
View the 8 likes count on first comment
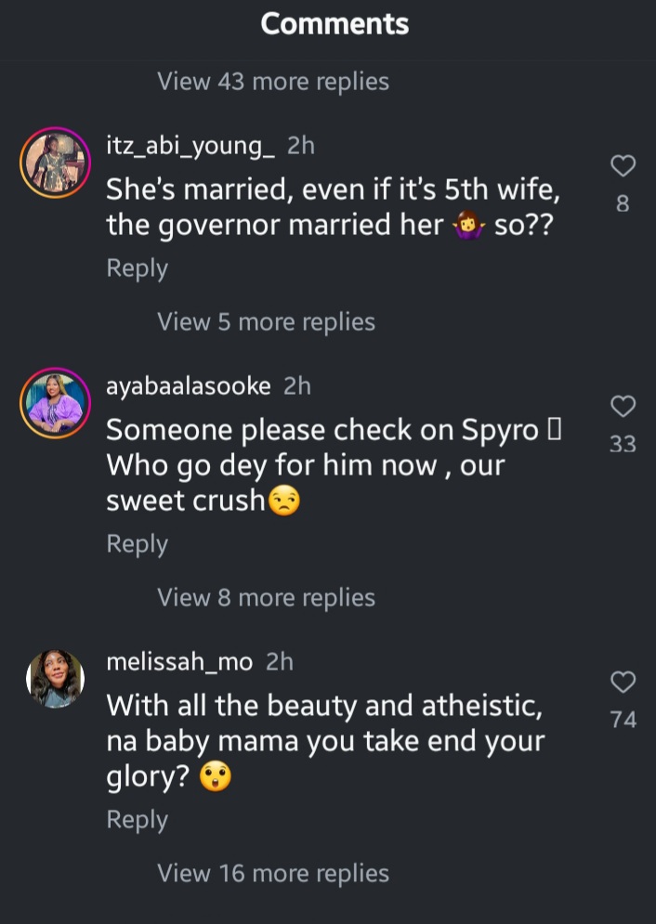[623, 203]
